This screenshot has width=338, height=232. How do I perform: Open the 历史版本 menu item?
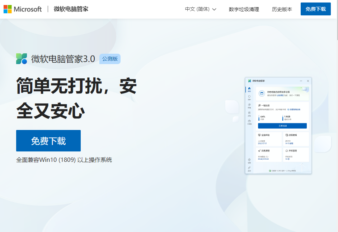[x=282, y=9]
